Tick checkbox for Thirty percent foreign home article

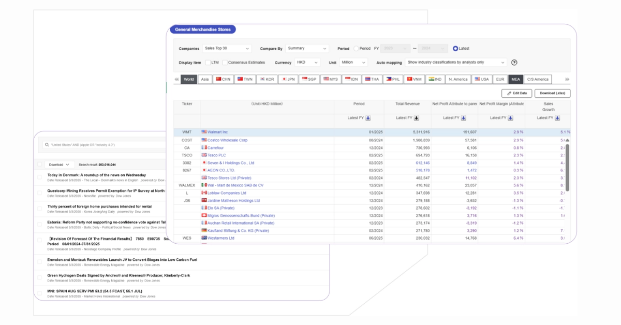(40, 209)
